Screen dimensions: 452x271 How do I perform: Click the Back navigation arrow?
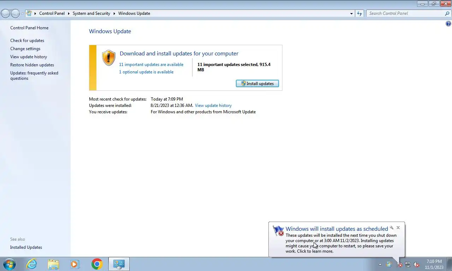5,13
